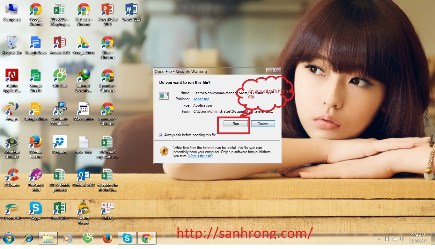Select the Mass Spider shortcut

(x=84, y=111)
